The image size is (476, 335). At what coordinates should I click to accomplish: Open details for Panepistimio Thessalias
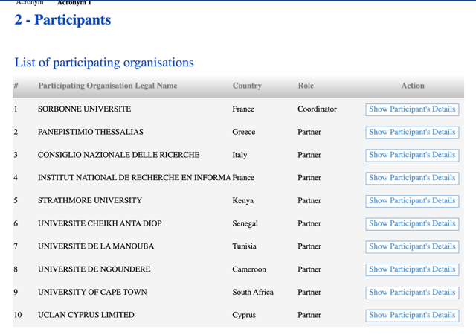tap(412, 132)
